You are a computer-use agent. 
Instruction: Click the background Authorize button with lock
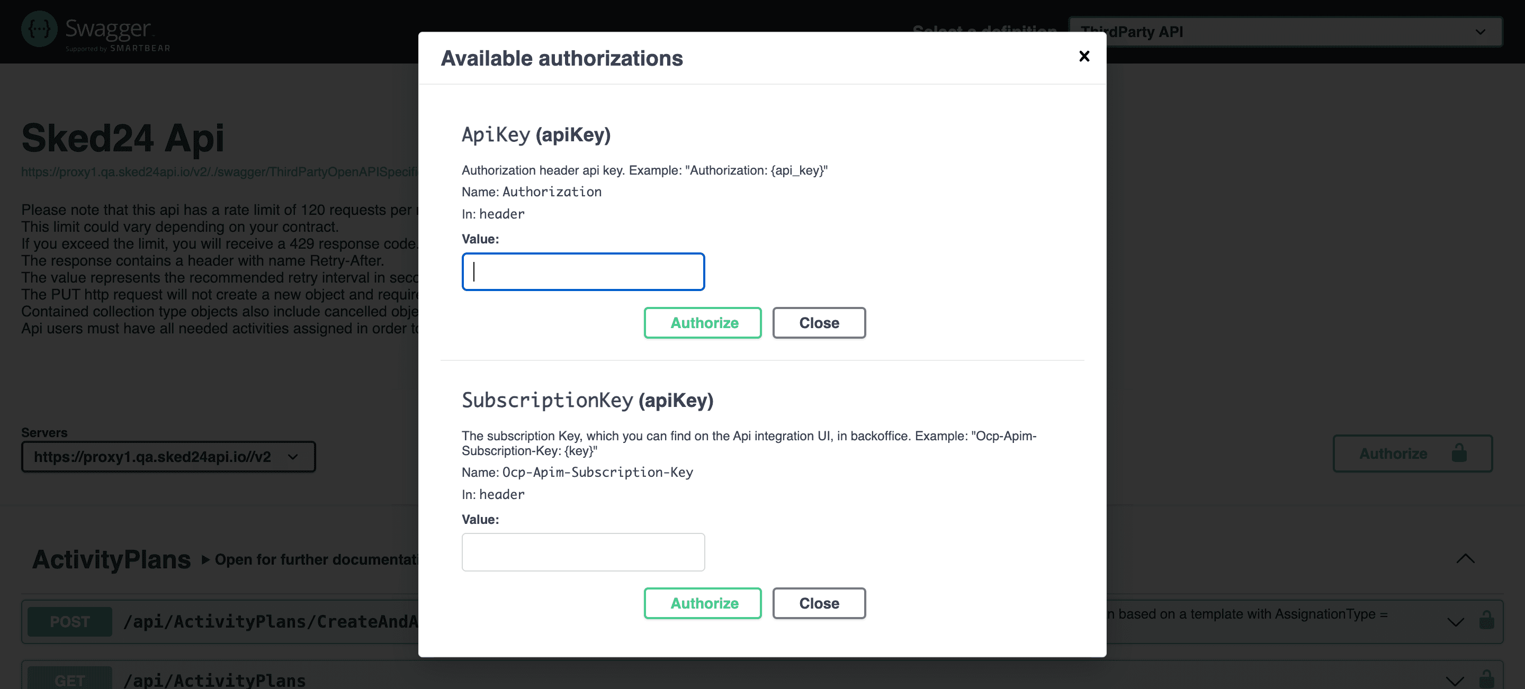(1412, 453)
